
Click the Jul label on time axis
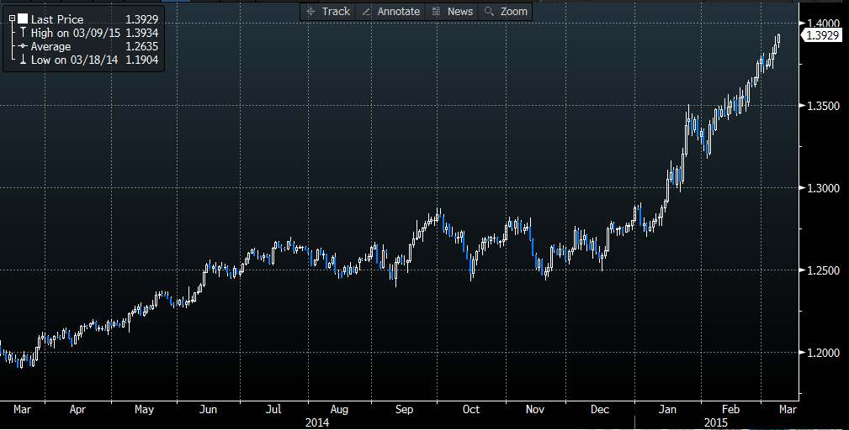pyautogui.click(x=273, y=410)
